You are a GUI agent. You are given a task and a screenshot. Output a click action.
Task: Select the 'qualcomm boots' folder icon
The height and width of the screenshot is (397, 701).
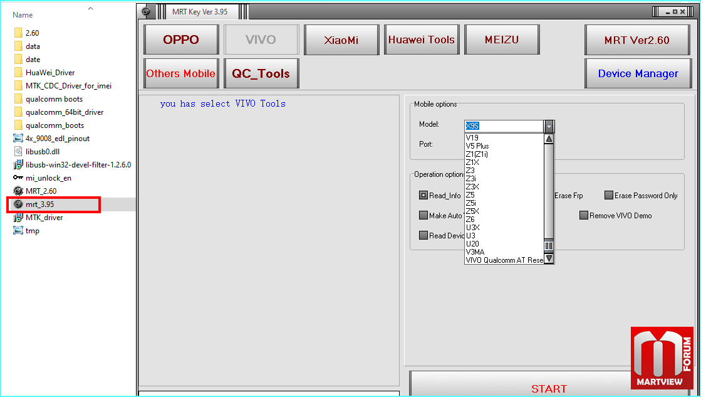point(18,99)
